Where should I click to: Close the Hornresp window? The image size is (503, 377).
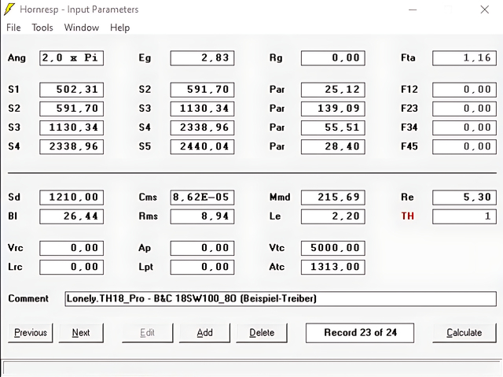(x=485, y=9)
